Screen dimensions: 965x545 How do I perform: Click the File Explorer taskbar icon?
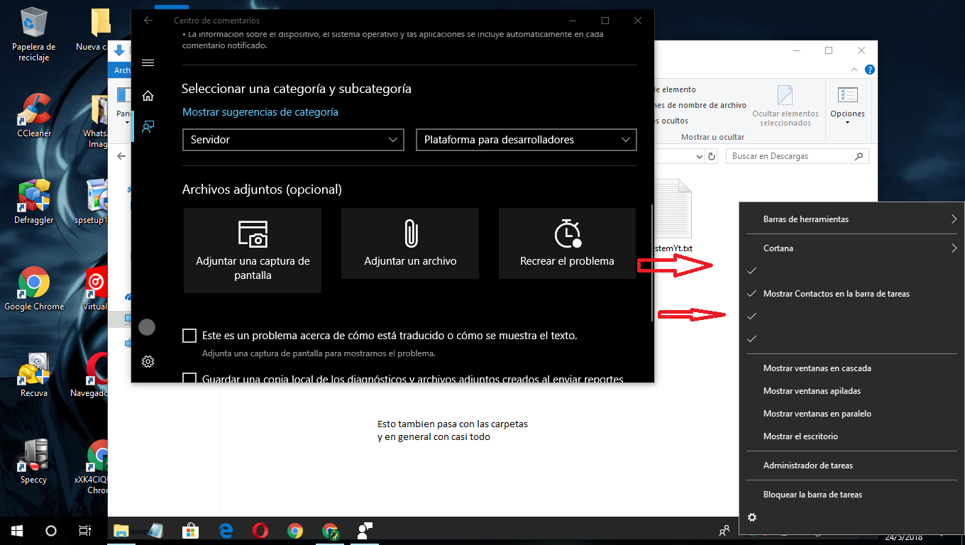(x=121, y=530)
